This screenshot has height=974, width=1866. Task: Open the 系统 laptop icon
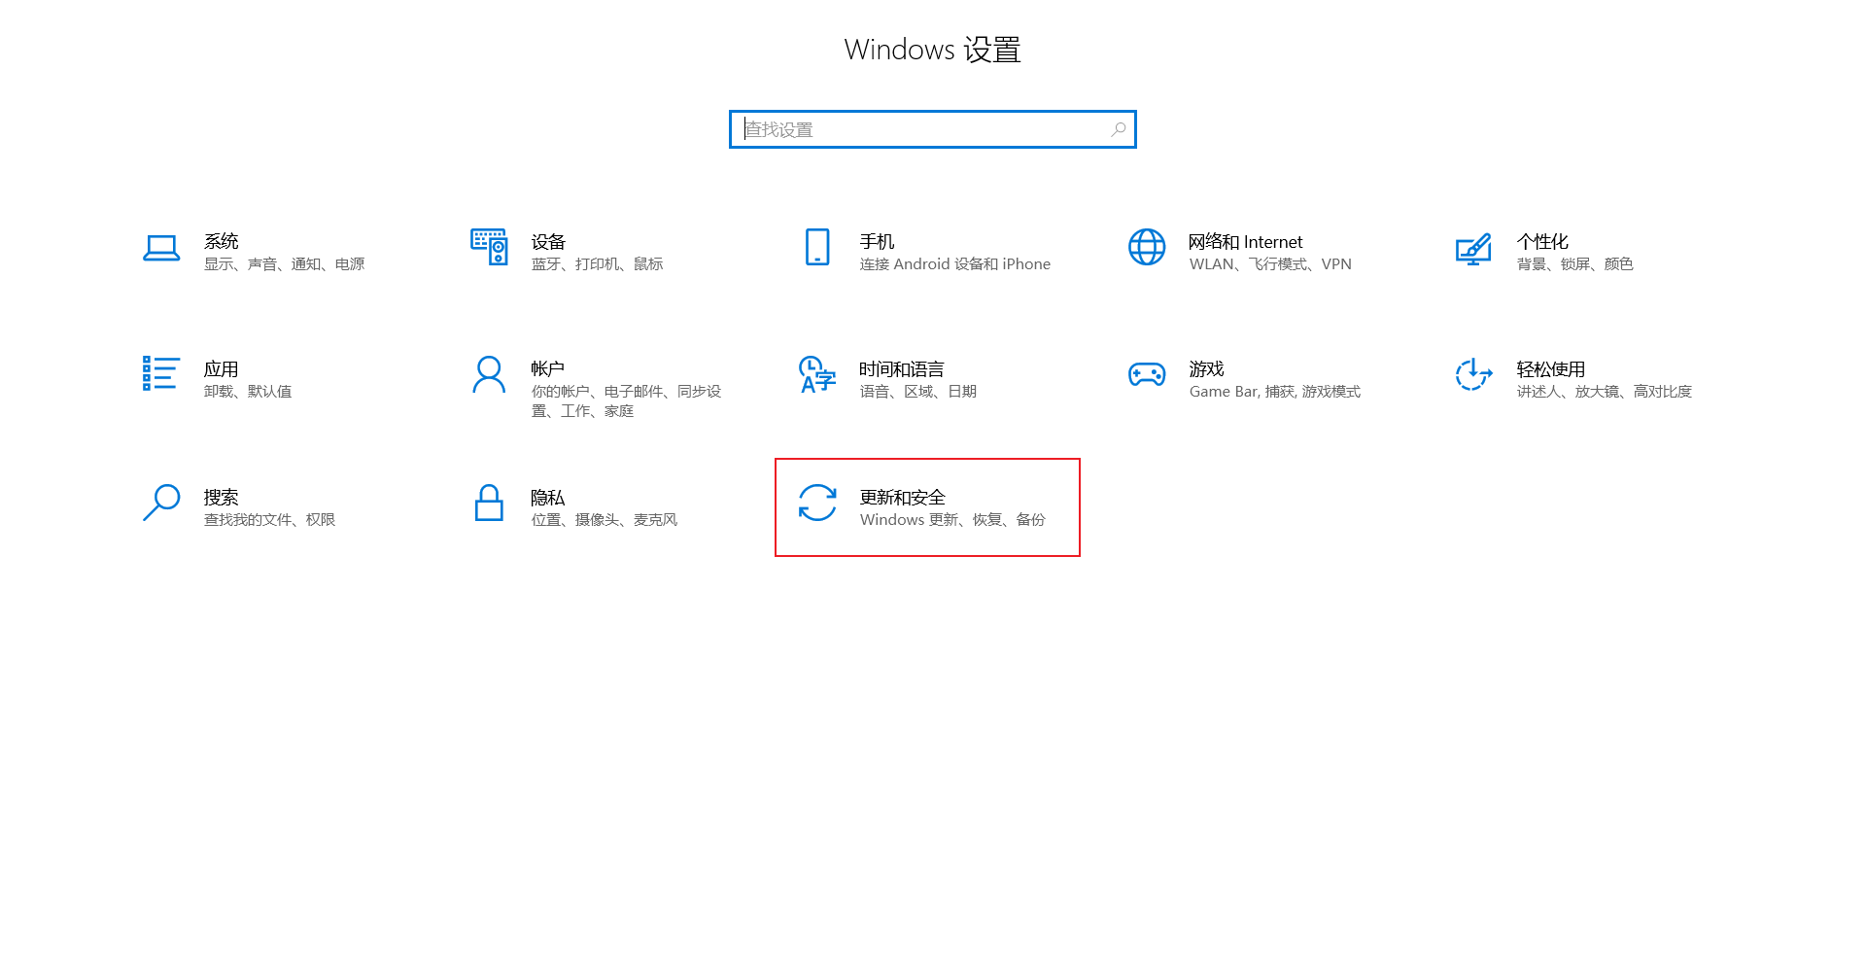(x=161, y=248)
